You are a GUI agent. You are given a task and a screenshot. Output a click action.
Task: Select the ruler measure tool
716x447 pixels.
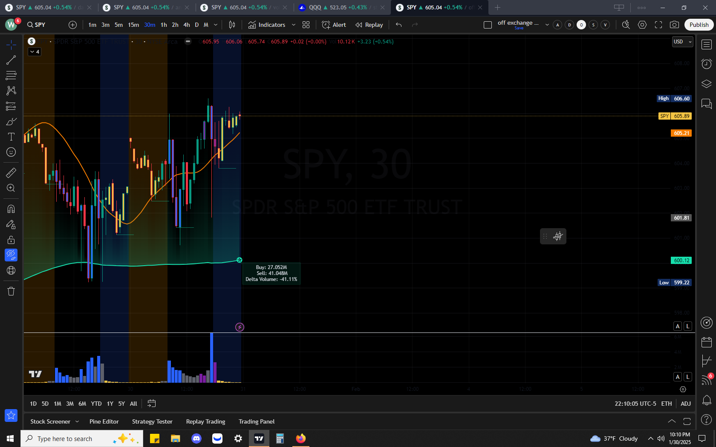[x=11, y=172]
